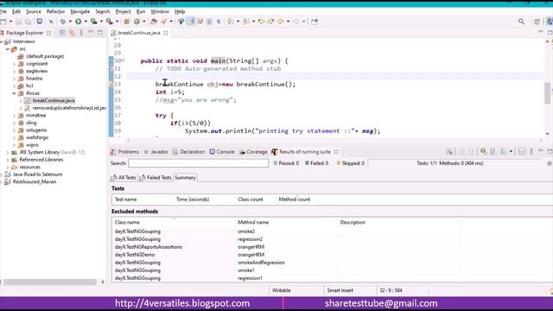553x311 pixels.
Task: Click the External Tools run icon
Action: pyautogui.click(x=110, y=22)
